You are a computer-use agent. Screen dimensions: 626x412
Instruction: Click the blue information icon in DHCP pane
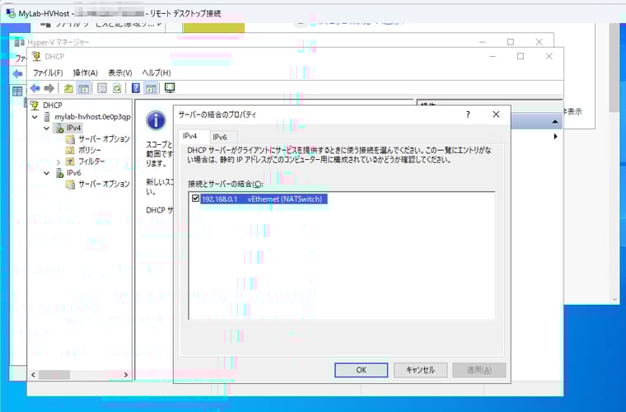tap(156, 120)
